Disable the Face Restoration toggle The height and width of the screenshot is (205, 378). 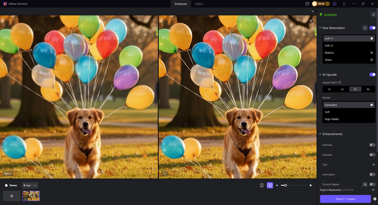point(373,28)
